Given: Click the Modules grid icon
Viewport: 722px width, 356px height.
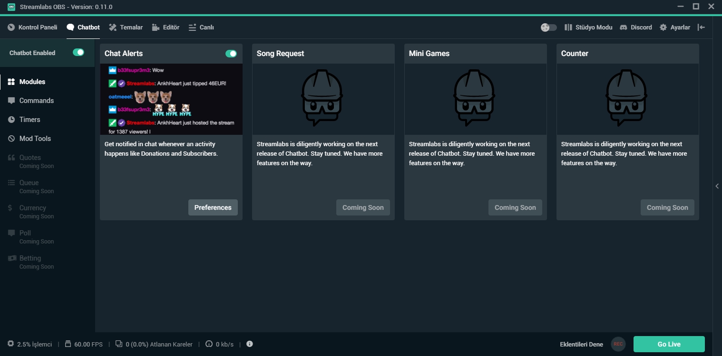Looking at the screenshot, I should [11, 82].
